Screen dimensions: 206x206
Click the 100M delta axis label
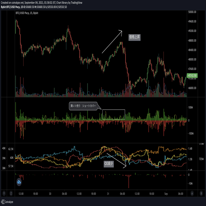click(191, 107)
